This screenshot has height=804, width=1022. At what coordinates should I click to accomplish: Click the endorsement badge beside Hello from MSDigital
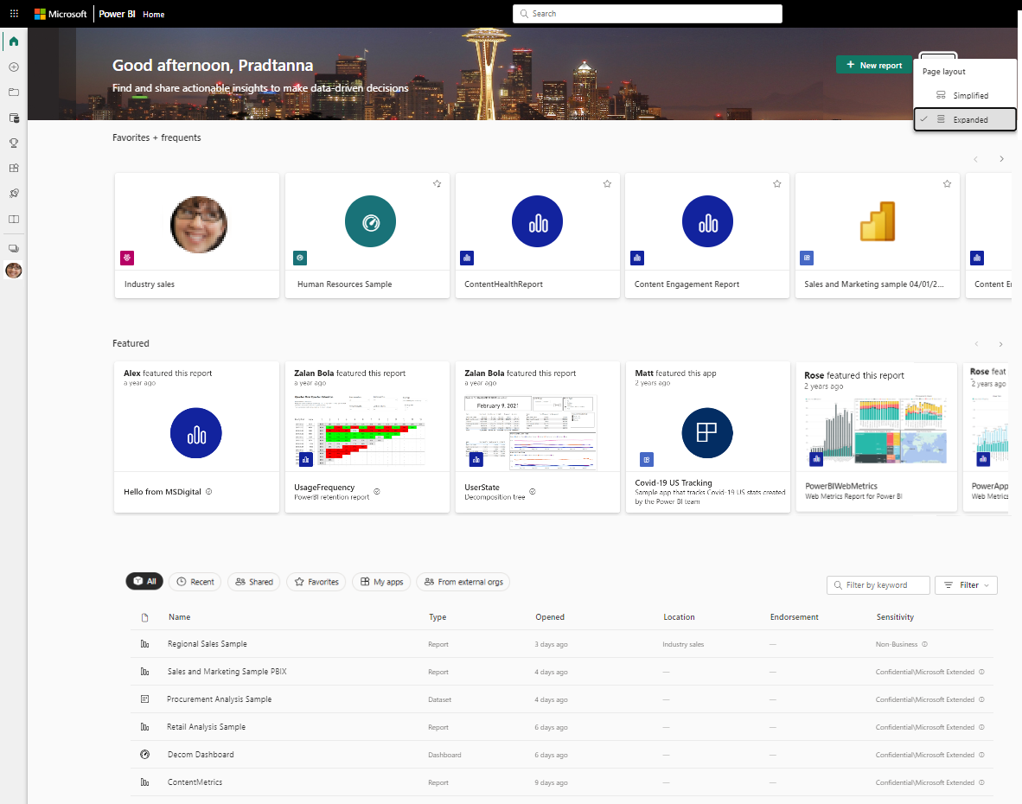[208, 492]
